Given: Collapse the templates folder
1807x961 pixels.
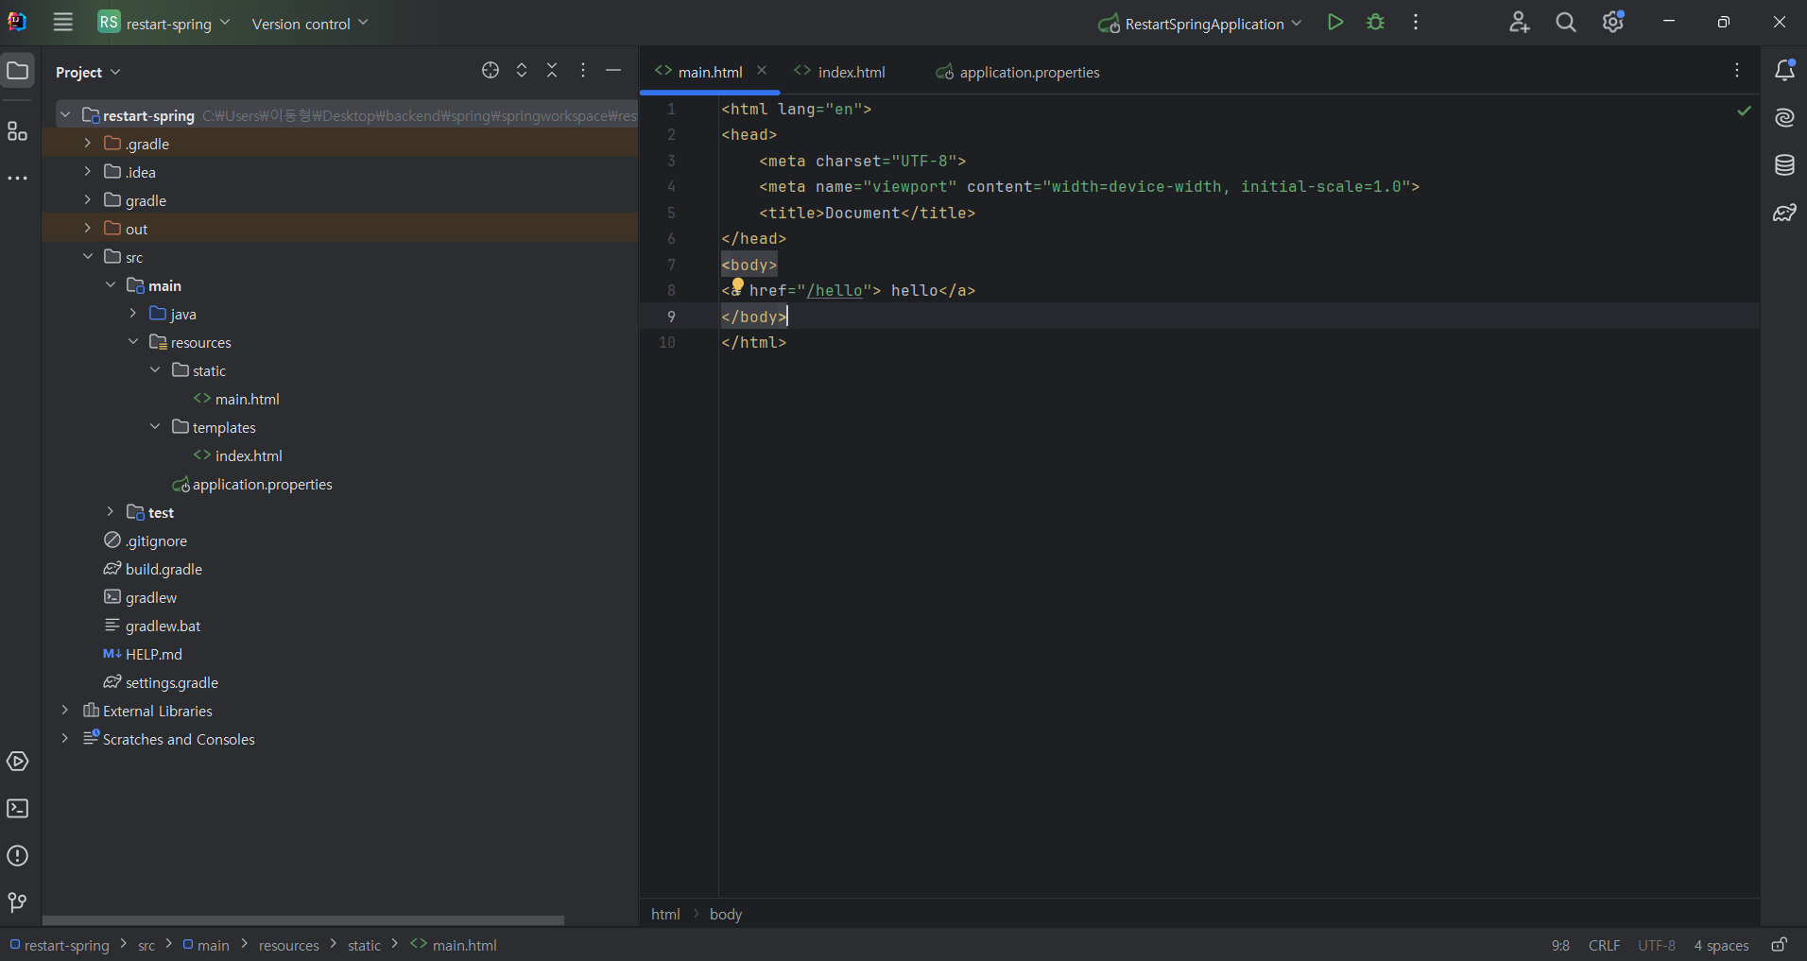Looking at the screenshot, I should tap(156, 427).
